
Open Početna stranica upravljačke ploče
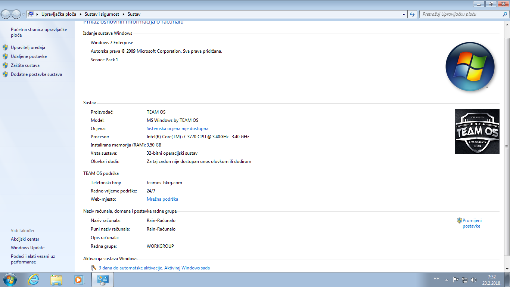39,32
